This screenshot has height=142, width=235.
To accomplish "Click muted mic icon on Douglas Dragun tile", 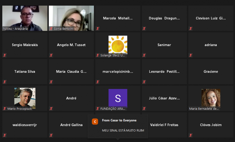I will pyautogui.click(x=144, y=28).
